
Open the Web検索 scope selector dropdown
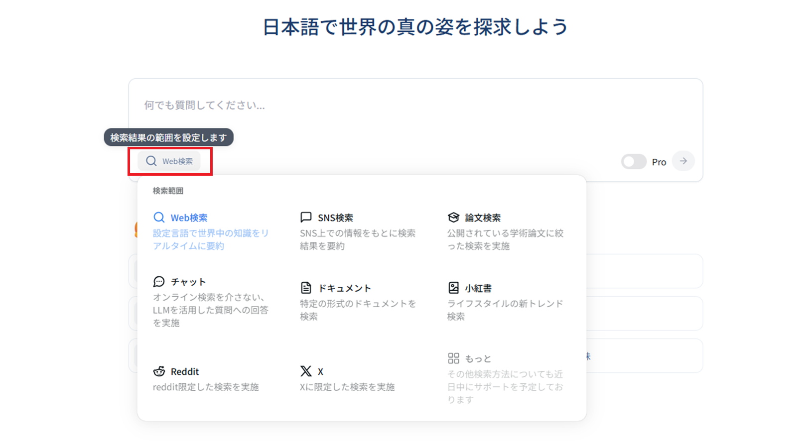(x=169, y=161)
